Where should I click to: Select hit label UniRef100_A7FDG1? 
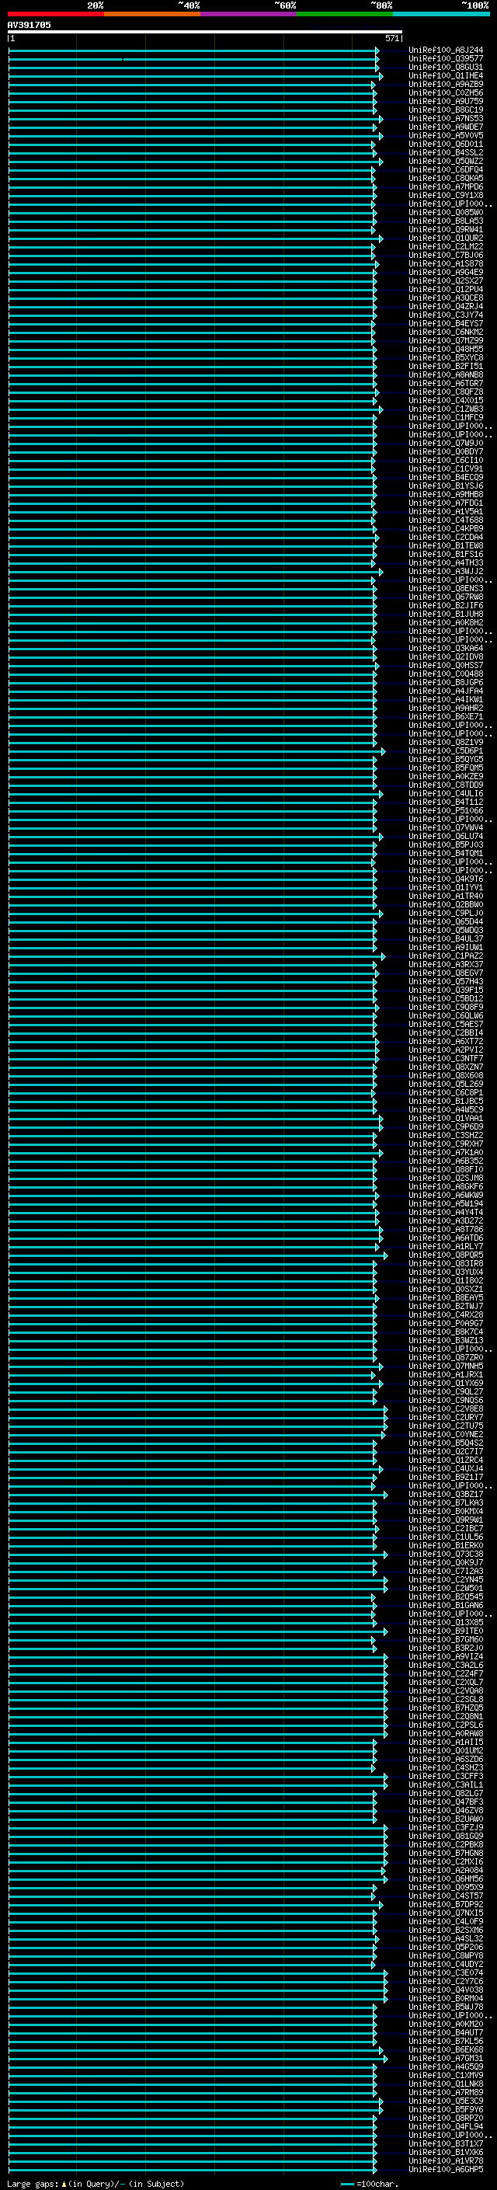coord(445,503)
